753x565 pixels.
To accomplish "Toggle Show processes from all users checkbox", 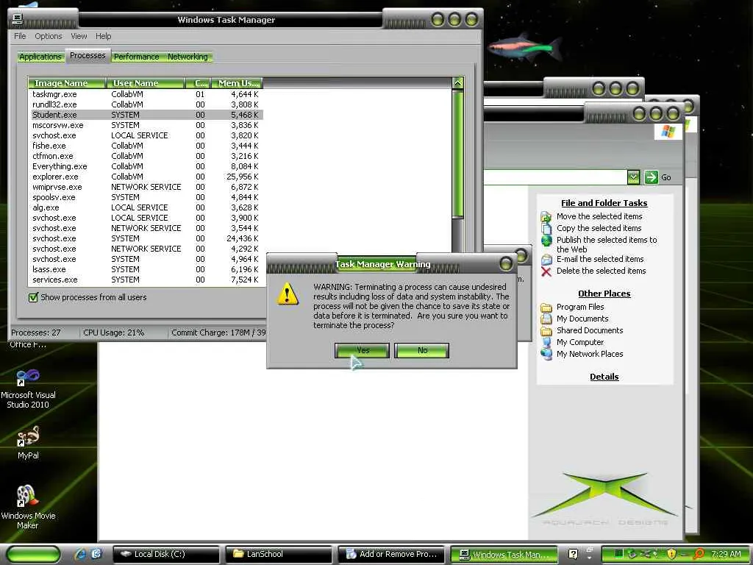I will coord(33,297).
